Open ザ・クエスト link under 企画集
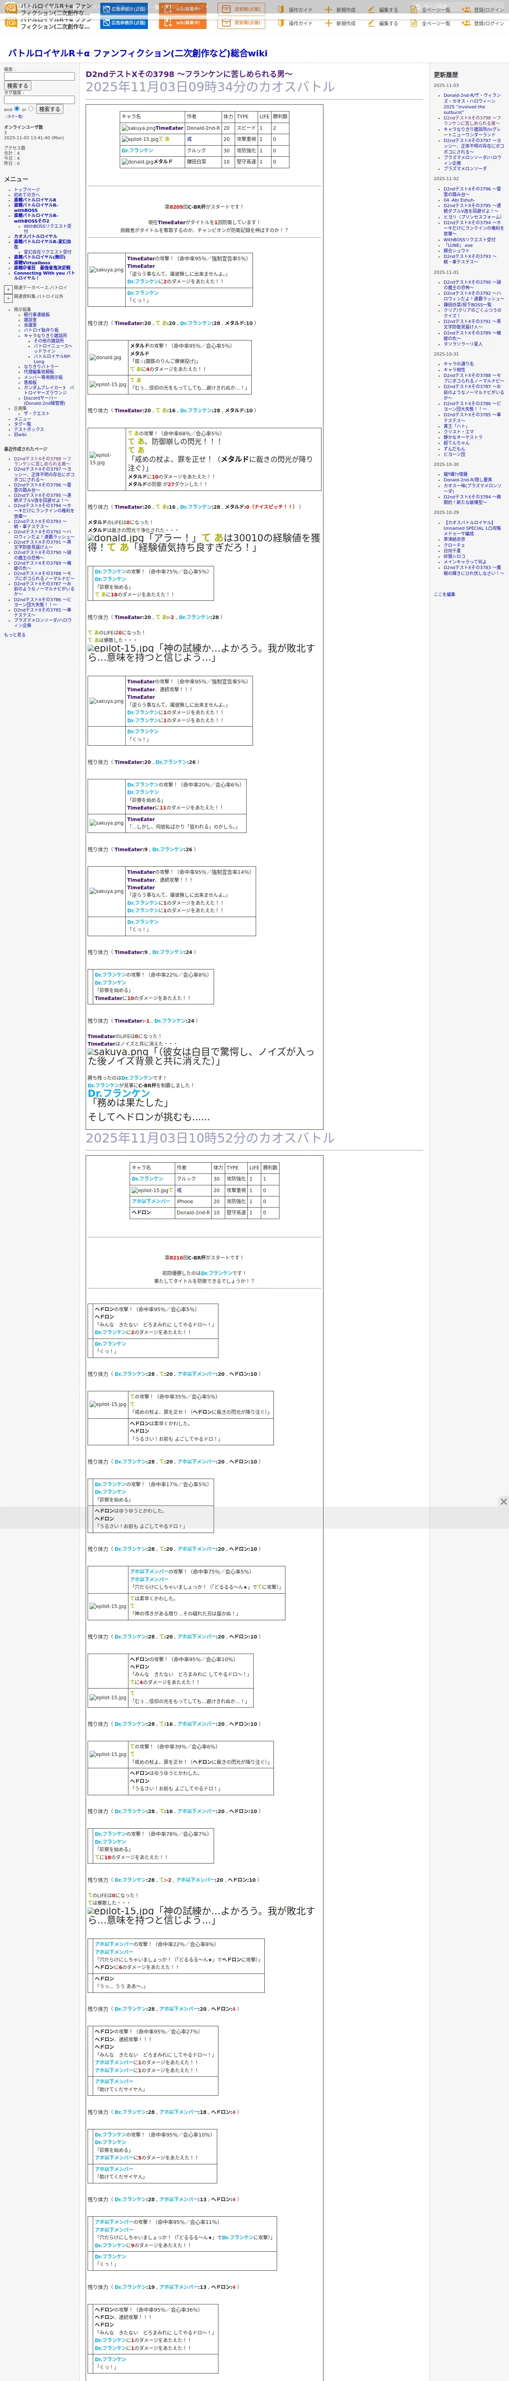The width and height of the screenshot is (509, 2381). coord(37,414)
